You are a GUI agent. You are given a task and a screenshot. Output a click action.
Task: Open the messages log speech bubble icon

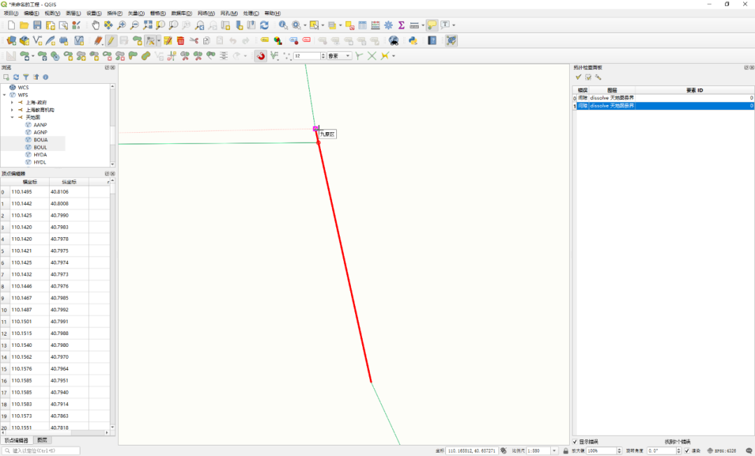748,450
